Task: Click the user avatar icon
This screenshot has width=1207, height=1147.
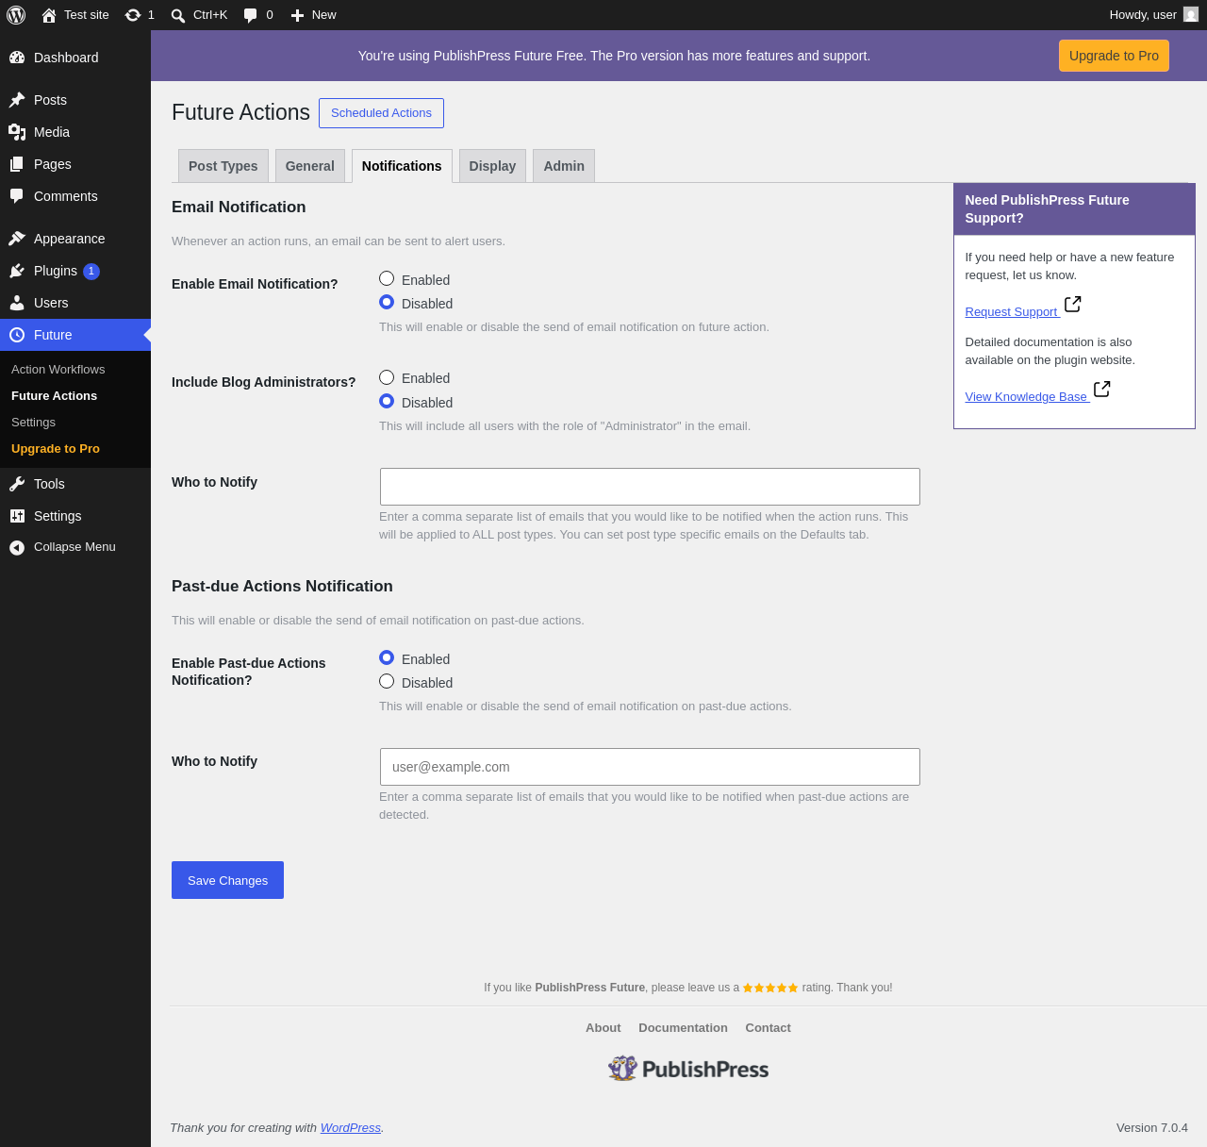Action: click(1191, 15)
